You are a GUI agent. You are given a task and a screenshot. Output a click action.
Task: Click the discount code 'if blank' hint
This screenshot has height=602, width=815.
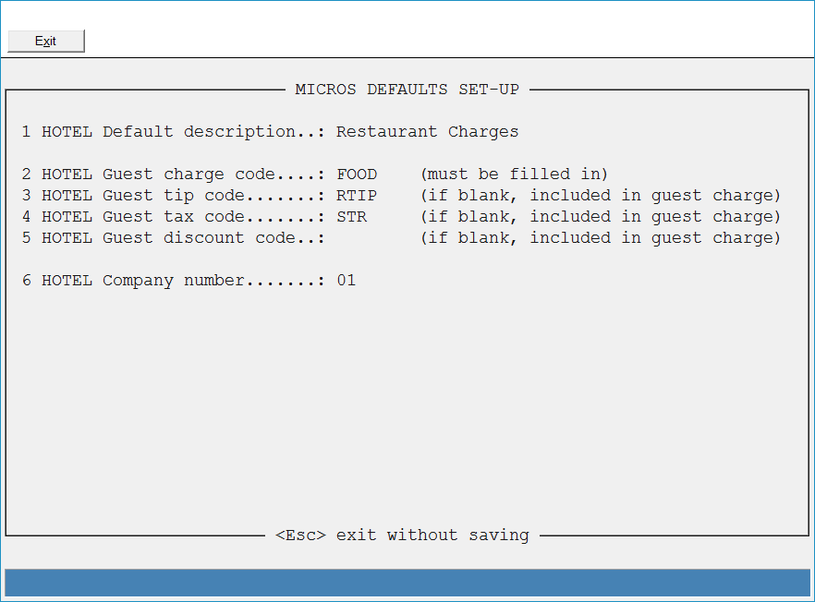[601, 238]
